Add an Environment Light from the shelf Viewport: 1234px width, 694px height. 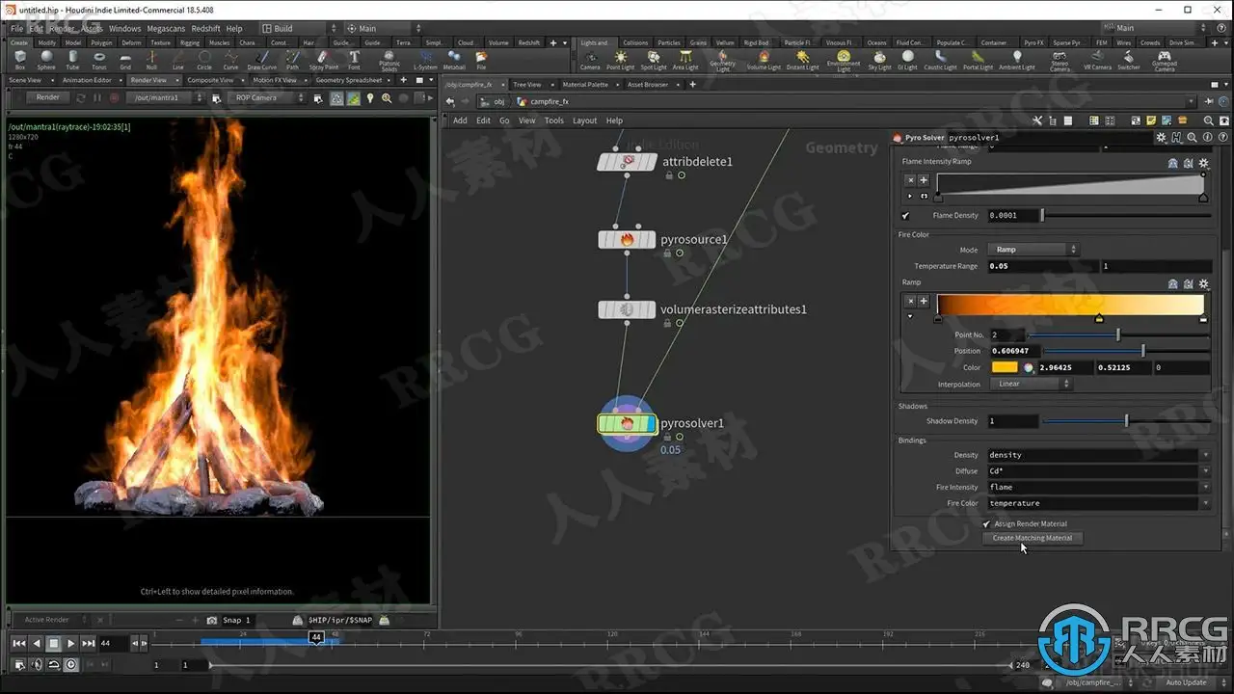tap(844, 62)
